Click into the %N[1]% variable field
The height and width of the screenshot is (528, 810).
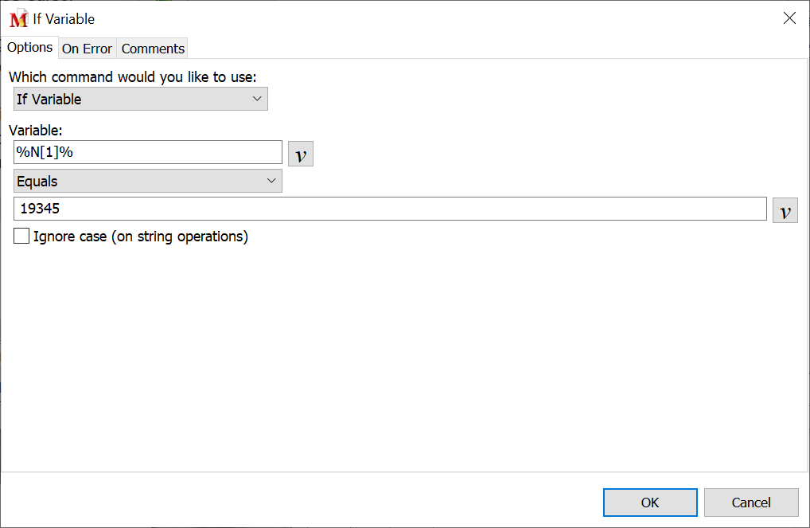[x=147, y=152]
